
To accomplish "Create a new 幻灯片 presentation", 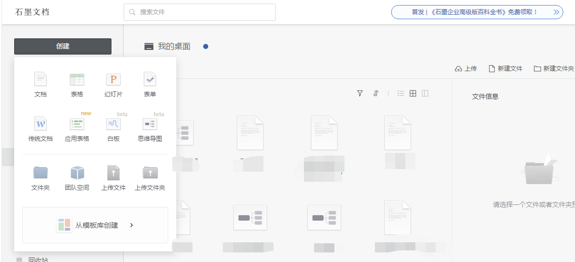I will coord(113,84).
